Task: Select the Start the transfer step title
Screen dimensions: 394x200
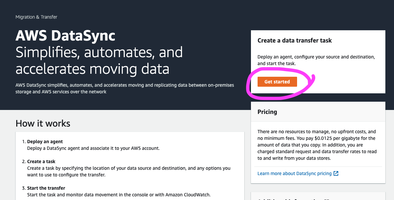Action: [46, 188]
